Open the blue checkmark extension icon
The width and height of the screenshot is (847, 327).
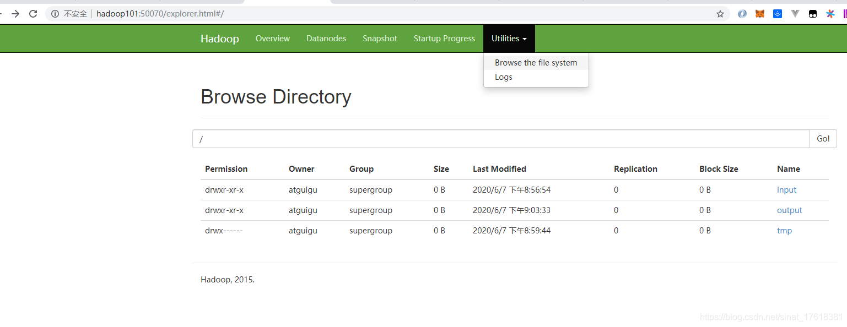tap(778, 14)
